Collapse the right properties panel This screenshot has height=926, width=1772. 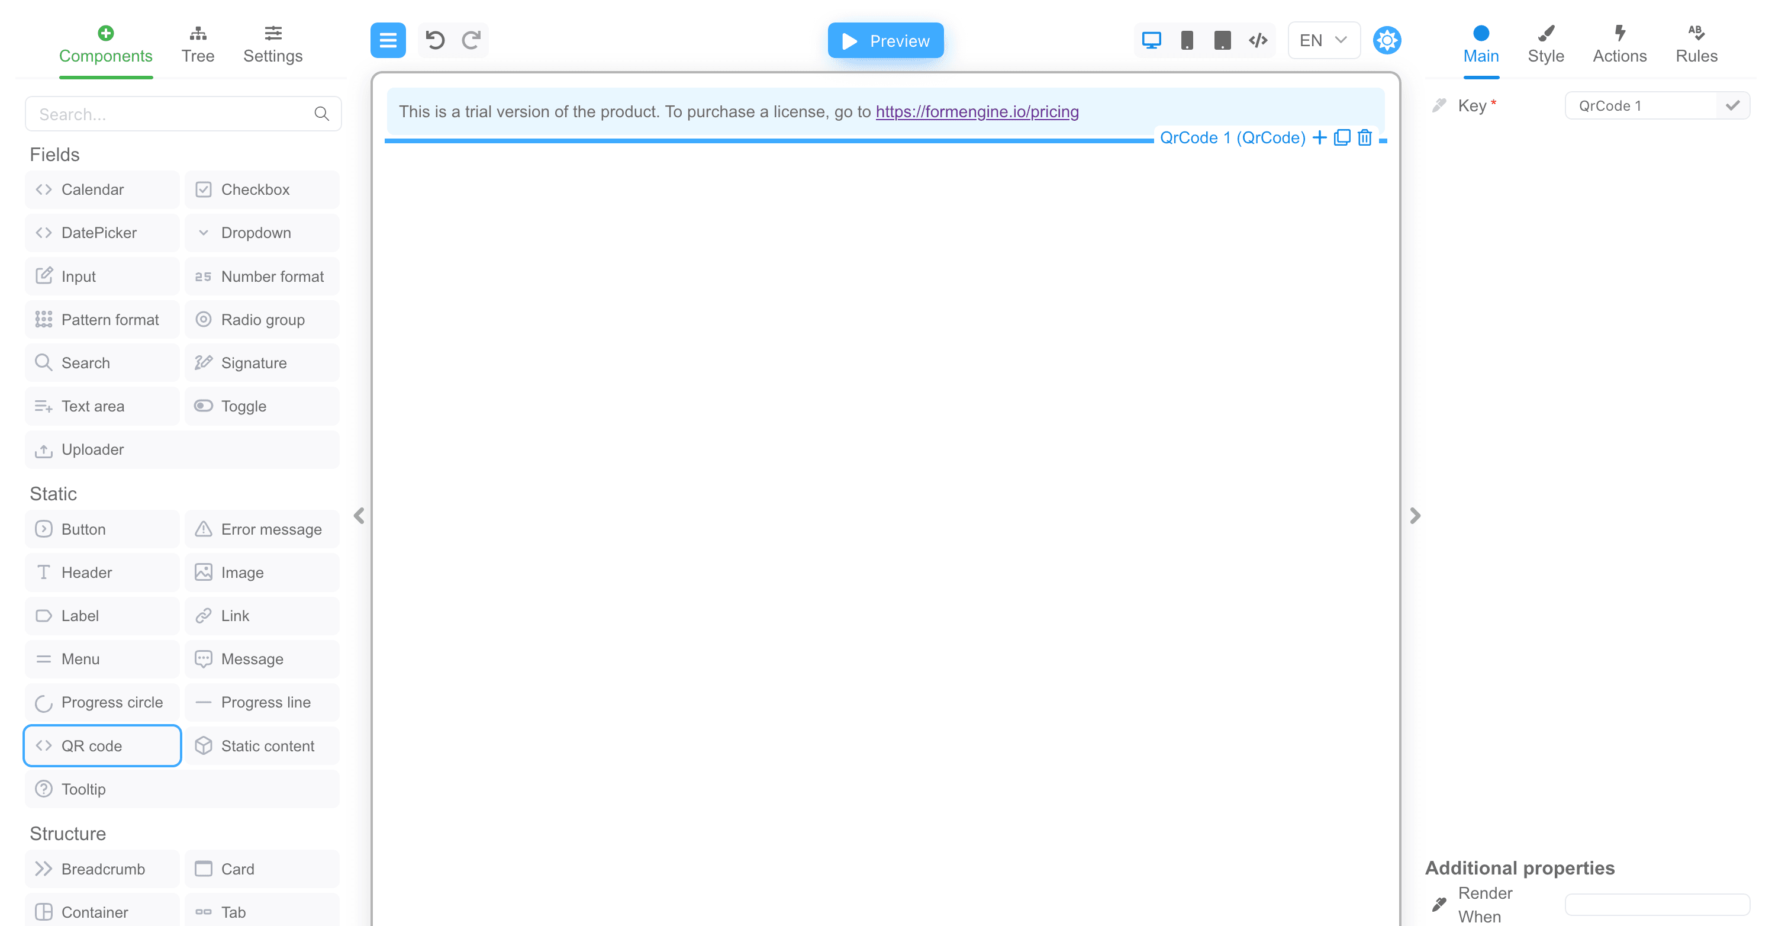point(1415,515)
